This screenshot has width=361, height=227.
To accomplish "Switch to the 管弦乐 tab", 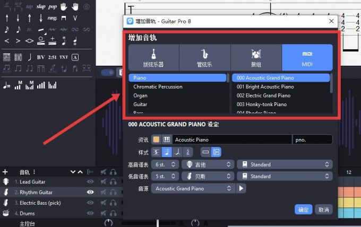I will click(x=205, y=57).
